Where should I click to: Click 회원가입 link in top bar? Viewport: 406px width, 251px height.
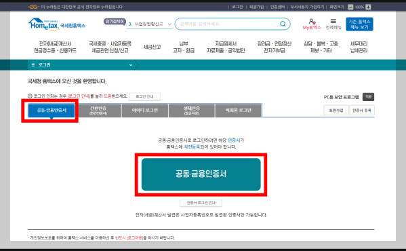tap(256, 7)
